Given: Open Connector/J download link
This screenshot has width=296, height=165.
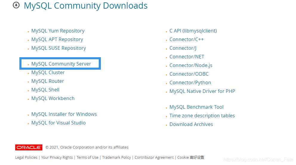Looking at the screenshot, I should [183, 48].
